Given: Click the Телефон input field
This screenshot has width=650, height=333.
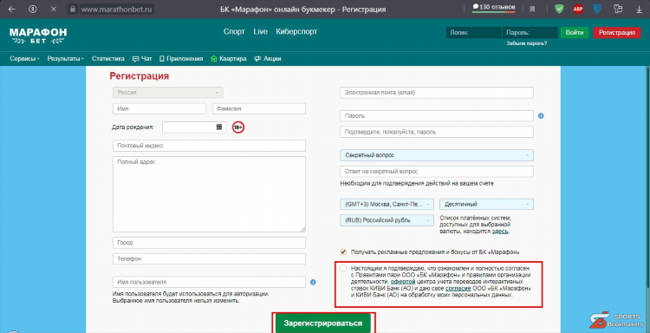Looking at the screenshot, I should click(209, 258).
